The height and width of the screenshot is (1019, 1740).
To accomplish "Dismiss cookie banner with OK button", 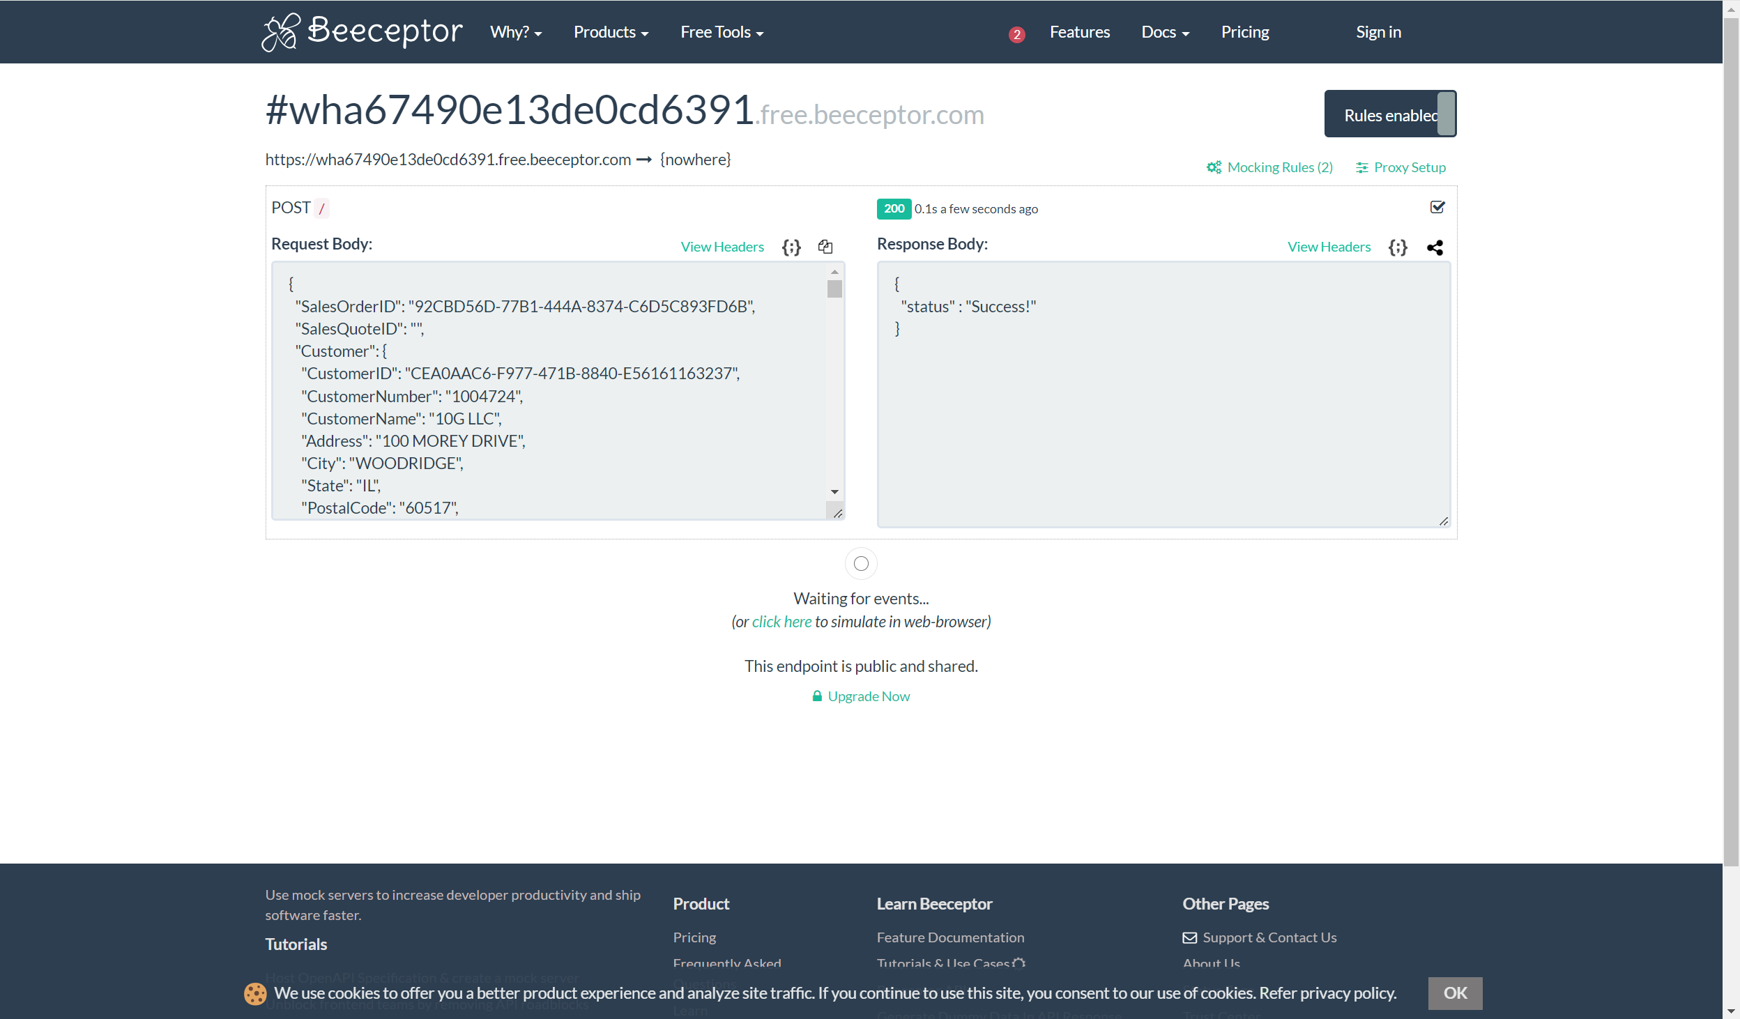I will coord(1455,993).
